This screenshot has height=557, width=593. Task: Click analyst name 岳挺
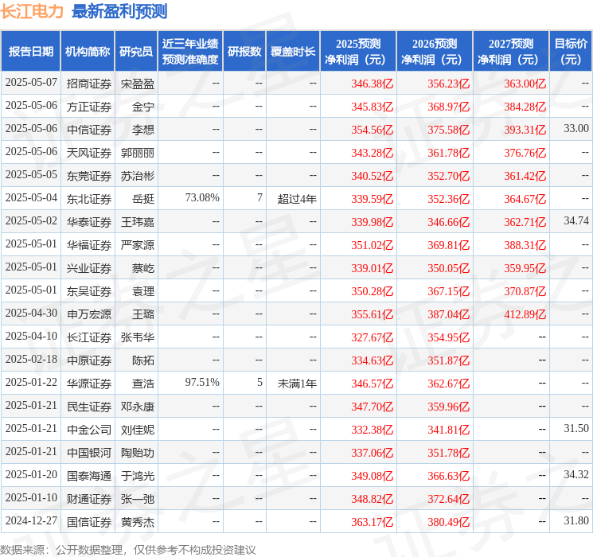(143, 199)
